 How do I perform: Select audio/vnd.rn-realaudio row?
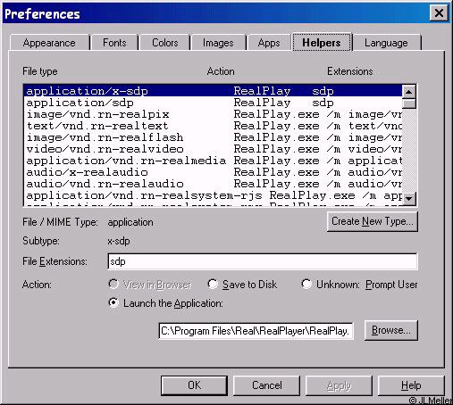[213, 184]
